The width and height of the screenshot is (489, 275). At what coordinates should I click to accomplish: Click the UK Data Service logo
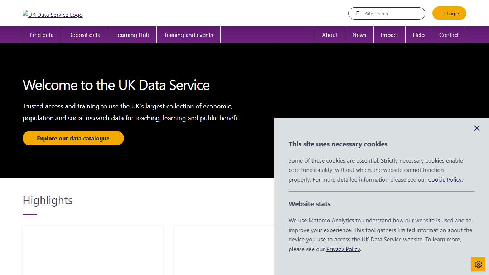(52, 15)
